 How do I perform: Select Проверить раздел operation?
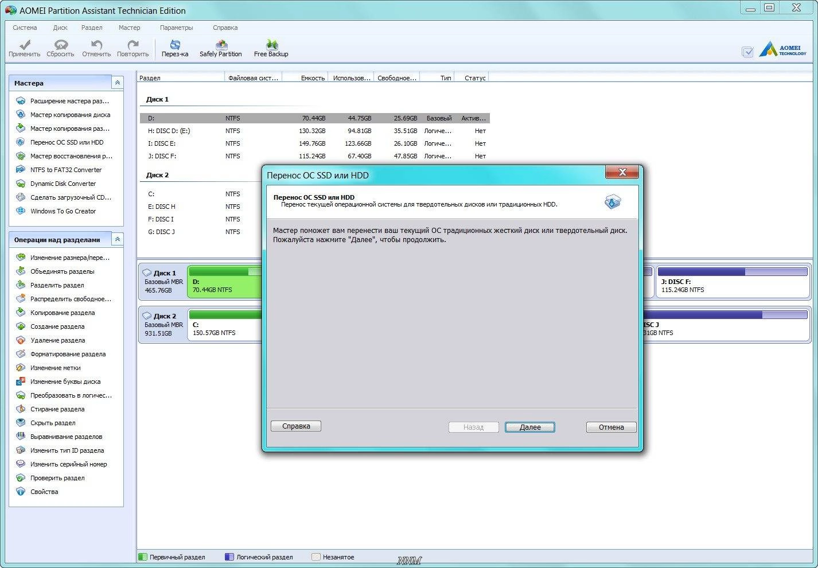(x=50, y=478)
